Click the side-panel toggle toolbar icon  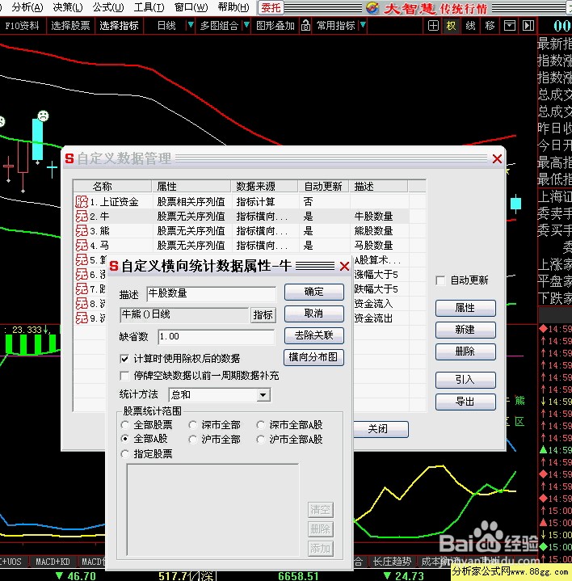(x=528, y=26)
